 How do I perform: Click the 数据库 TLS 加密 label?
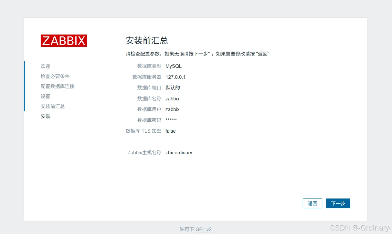click(x=143, y=131)
